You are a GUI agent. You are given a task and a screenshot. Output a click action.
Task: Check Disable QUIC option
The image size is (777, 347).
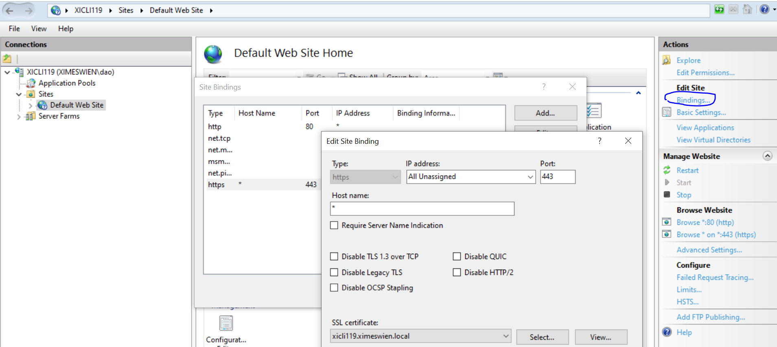[457, 257]
